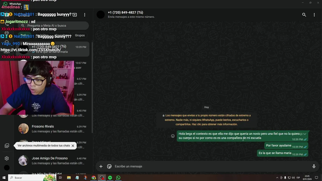Open the notepad-style taskbar icon

click(77, 178)
